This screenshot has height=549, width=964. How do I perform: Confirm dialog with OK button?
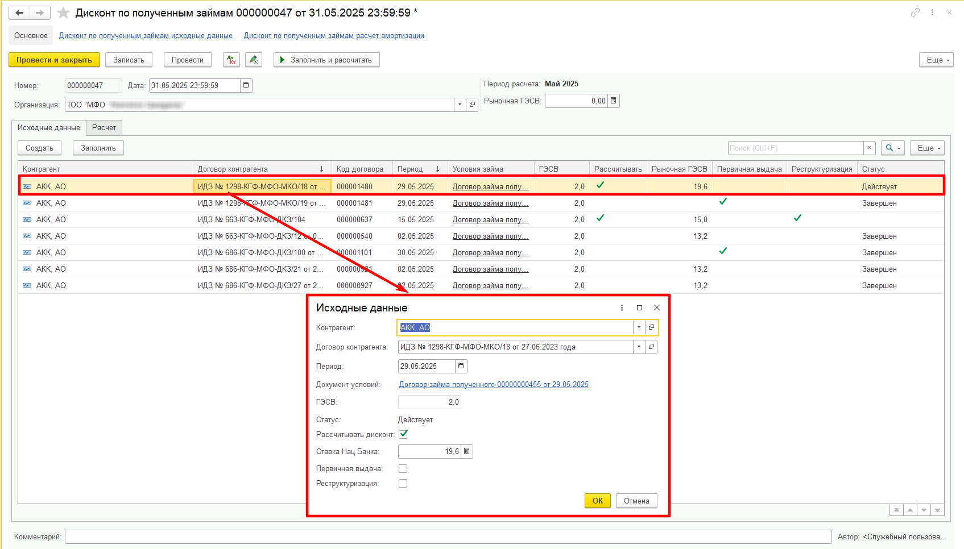pos(598,501)
